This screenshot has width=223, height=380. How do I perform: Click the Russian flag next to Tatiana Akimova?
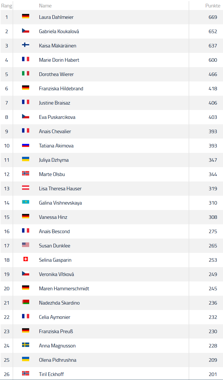[x=25, y=145]
